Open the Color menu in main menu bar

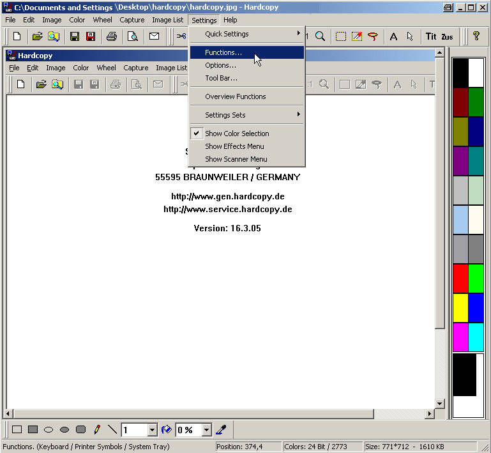[x=77, y=20]
